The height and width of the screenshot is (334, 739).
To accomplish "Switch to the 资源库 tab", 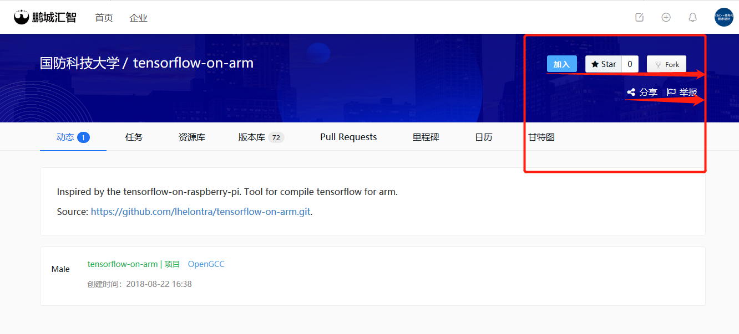I will click(x=192, y=137).
